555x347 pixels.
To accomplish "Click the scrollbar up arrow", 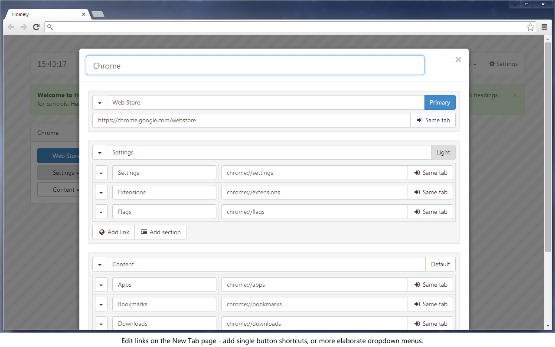I will click(548, 39).
